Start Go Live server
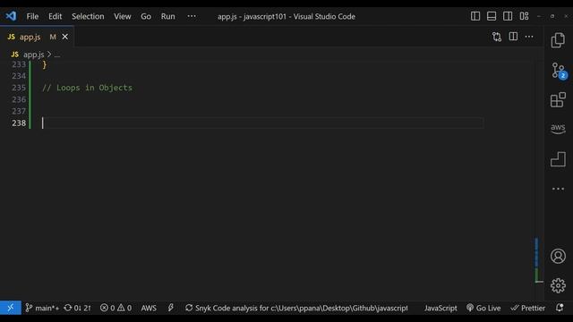 click(483, 308)
